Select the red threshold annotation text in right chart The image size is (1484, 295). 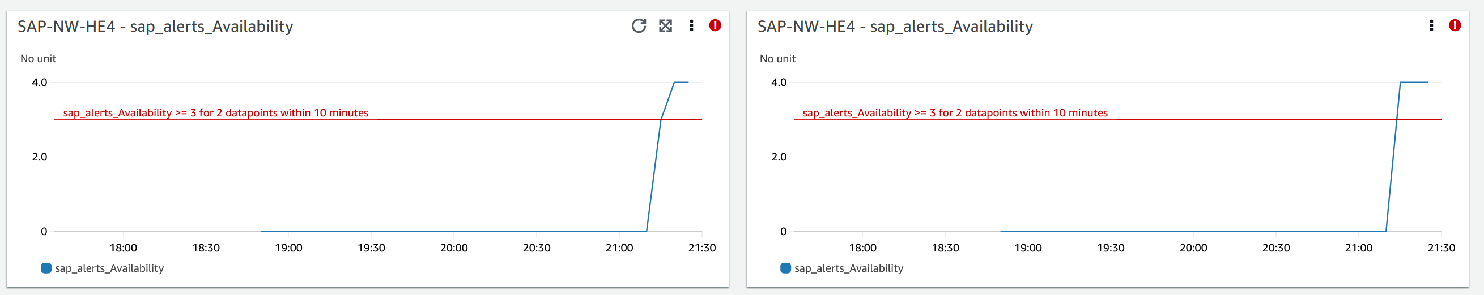(x=955, y=112)
